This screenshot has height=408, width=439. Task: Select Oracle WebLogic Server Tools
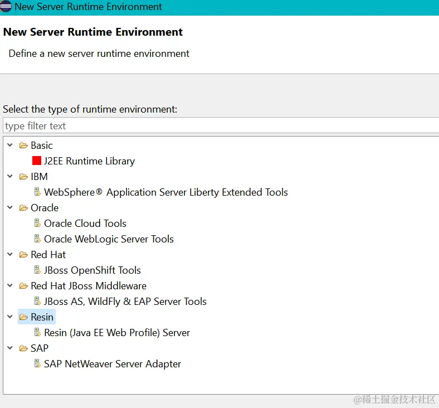tap(109, 239)
